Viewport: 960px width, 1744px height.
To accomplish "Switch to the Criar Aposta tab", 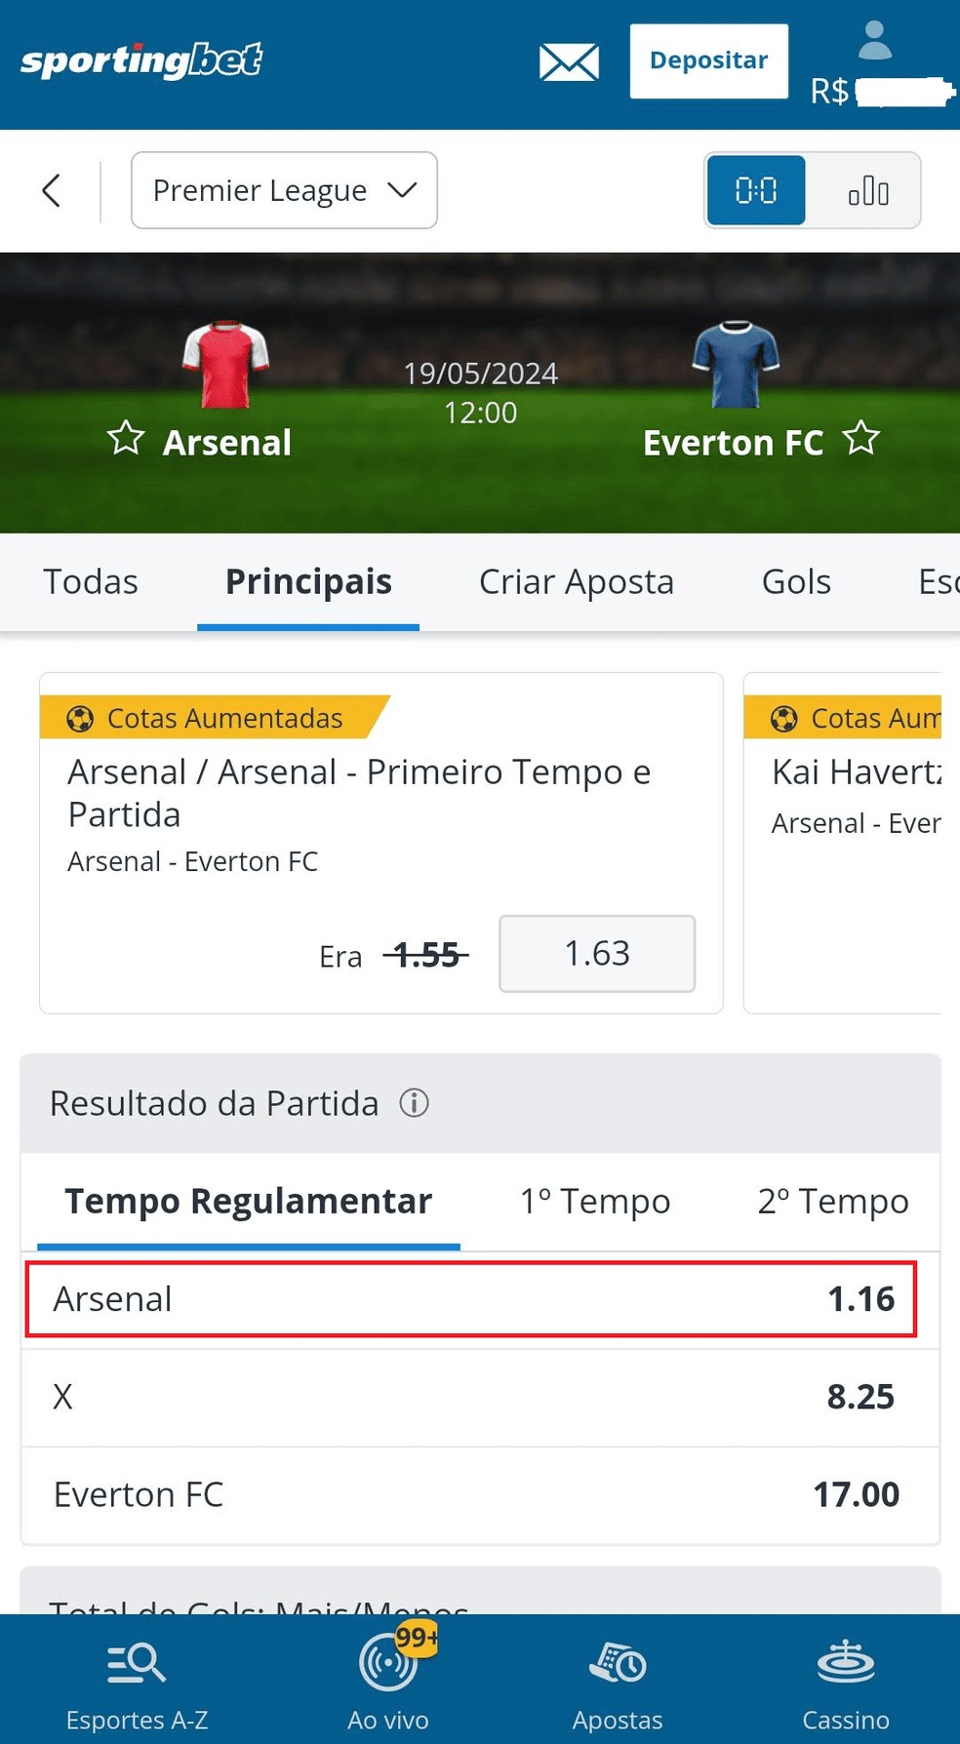I will (x=576, y=581).
